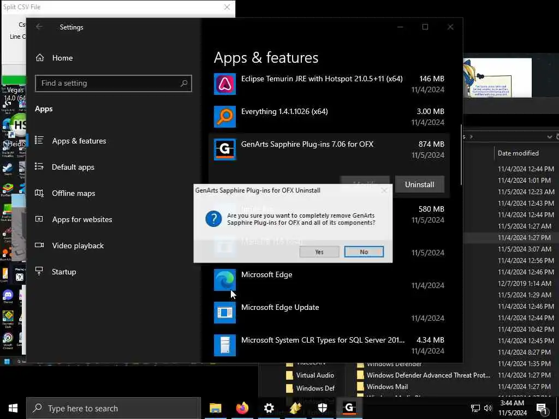This screenshot has height=419, width=559.
Task: Open the Windows Start menu
Action: [13, 408]
